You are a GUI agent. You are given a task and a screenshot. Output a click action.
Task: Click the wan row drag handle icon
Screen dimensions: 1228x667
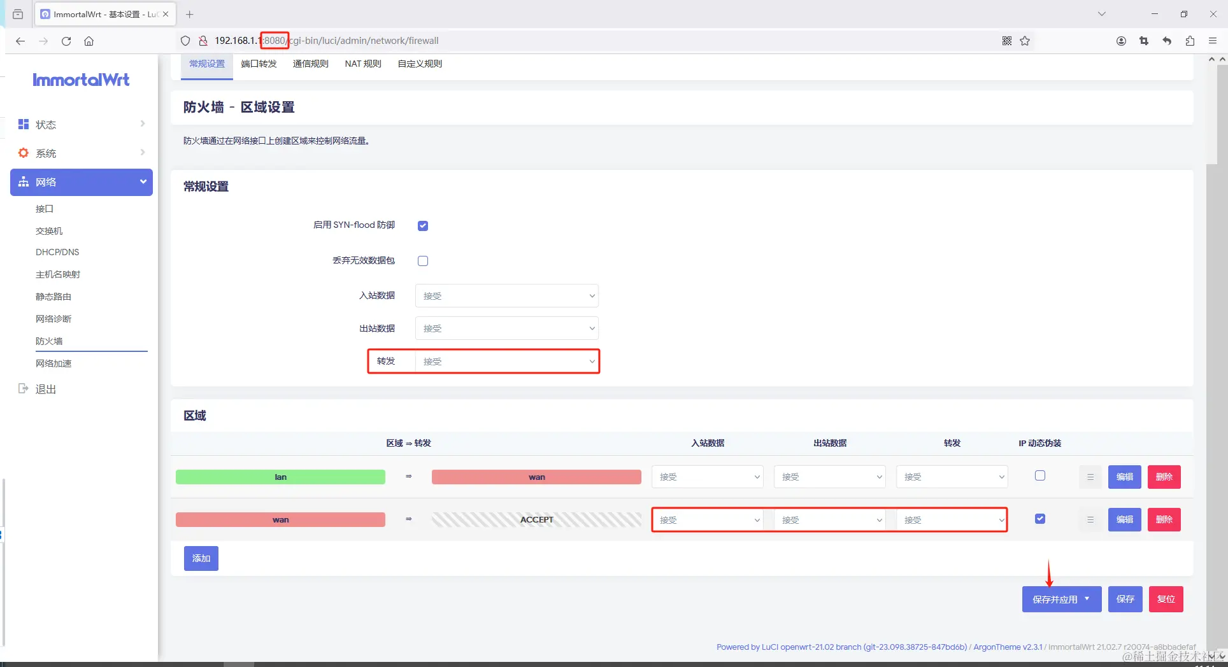point(1090,520)
